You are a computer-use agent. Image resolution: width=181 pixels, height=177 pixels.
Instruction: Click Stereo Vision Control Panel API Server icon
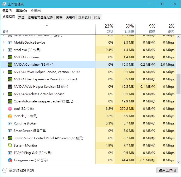(10, 138)
